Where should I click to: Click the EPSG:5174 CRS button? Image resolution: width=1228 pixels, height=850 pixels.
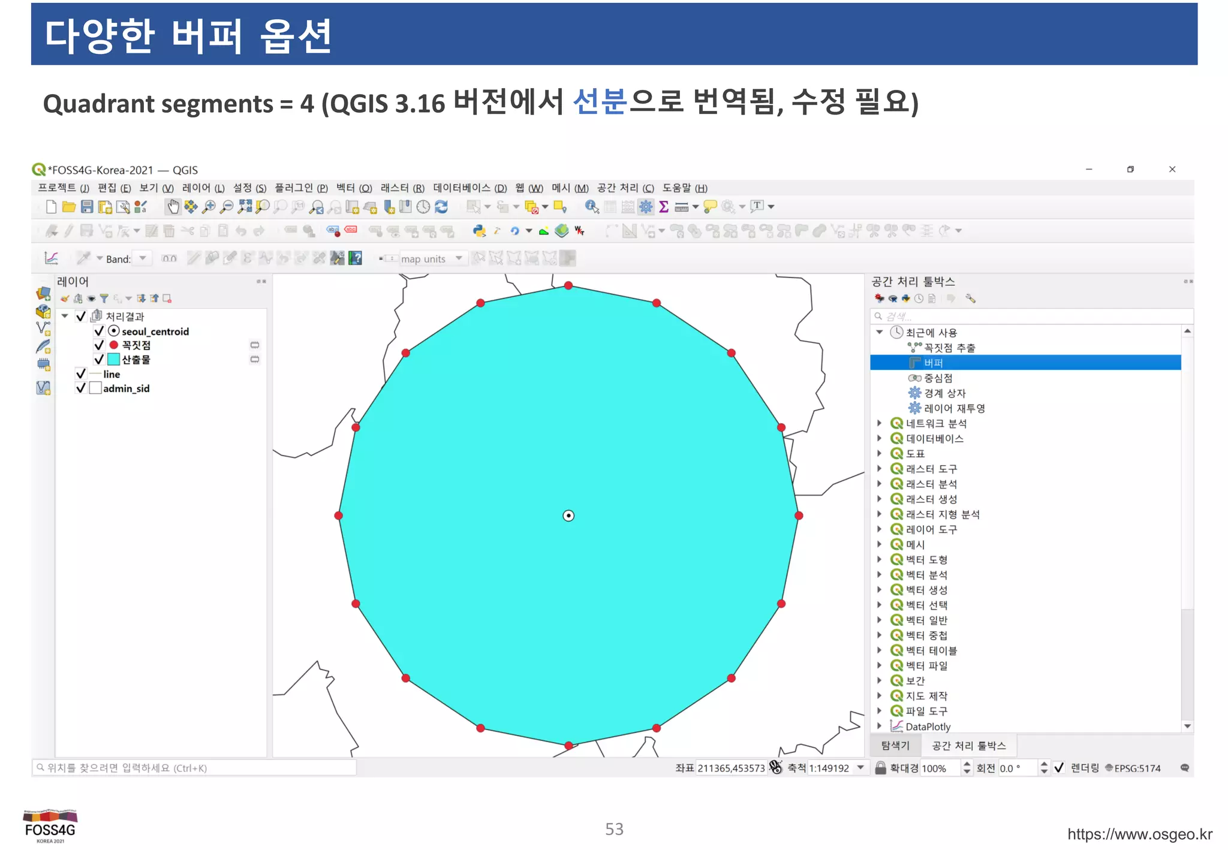[1133, 768]
